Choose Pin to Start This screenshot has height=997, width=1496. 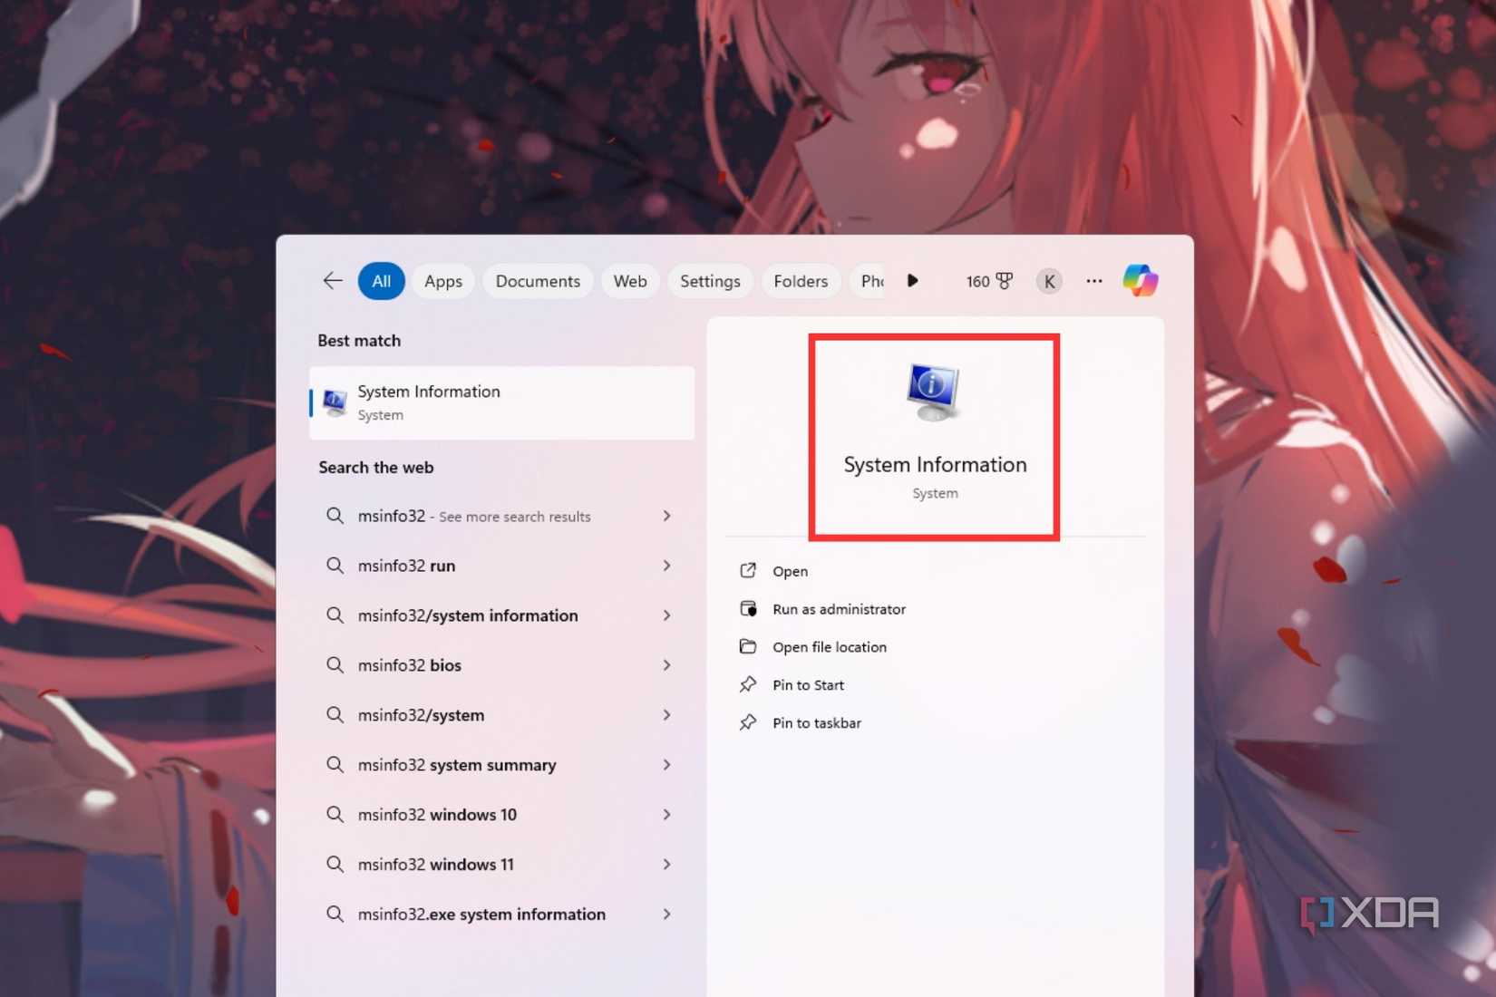pos(808,685)
